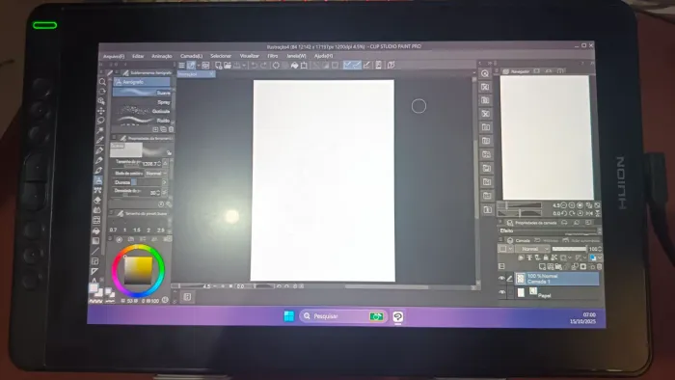The width and height of the screenshot is (675, 380).
Task: Adjust the Densidade 30 stepper
Action: pos(158,192)
